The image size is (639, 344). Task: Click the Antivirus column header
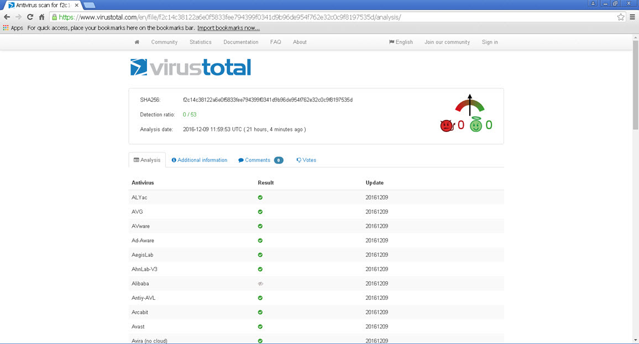click(143, 183)
